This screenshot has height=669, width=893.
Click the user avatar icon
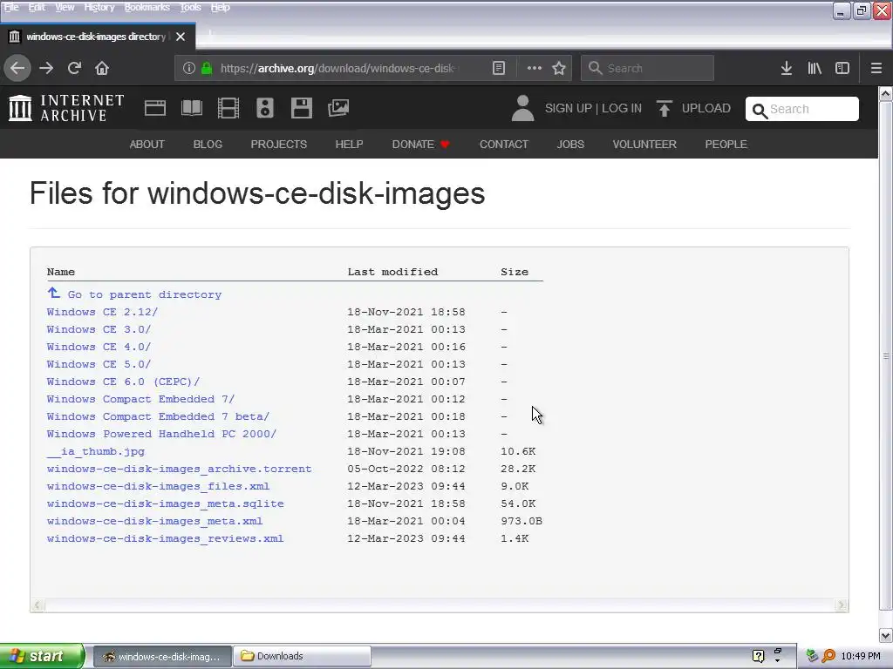pyautogui.click(x=522, y=108)
